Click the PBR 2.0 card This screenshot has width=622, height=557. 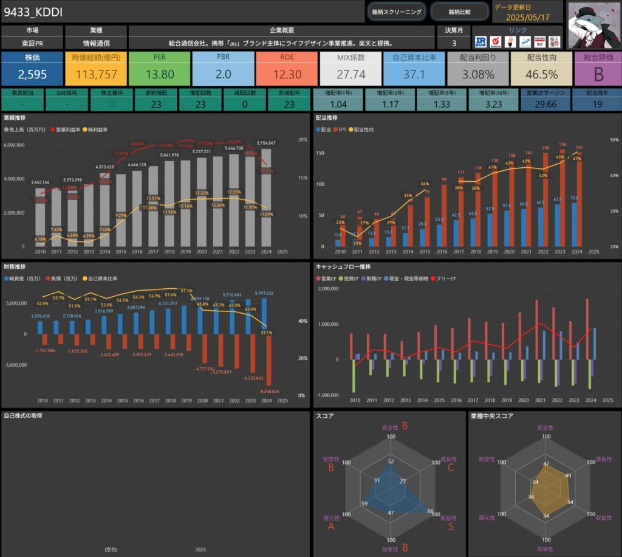tap(224, 68)
